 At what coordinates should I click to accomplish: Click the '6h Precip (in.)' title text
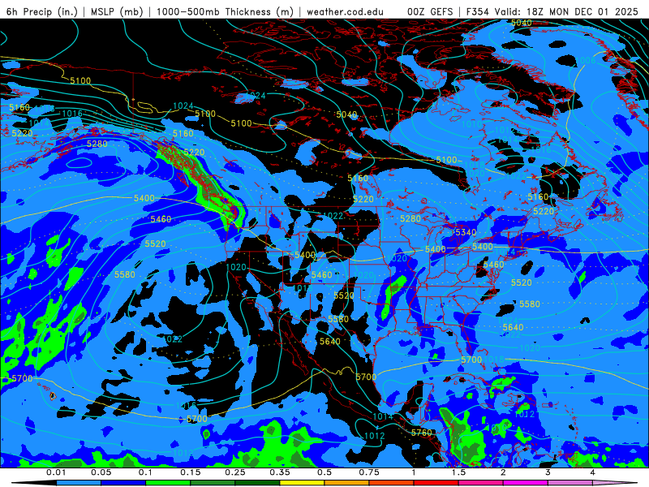pyautogui.click(x=42, y=11)
